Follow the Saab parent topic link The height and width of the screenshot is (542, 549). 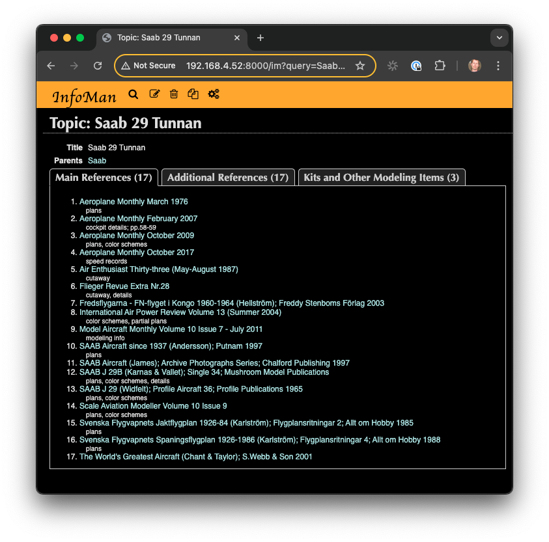tap(97, 161)
